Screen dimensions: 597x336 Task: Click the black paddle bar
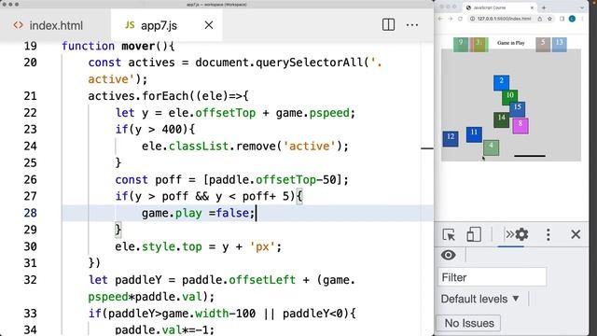pyautogui.click(x=530, y=156)
